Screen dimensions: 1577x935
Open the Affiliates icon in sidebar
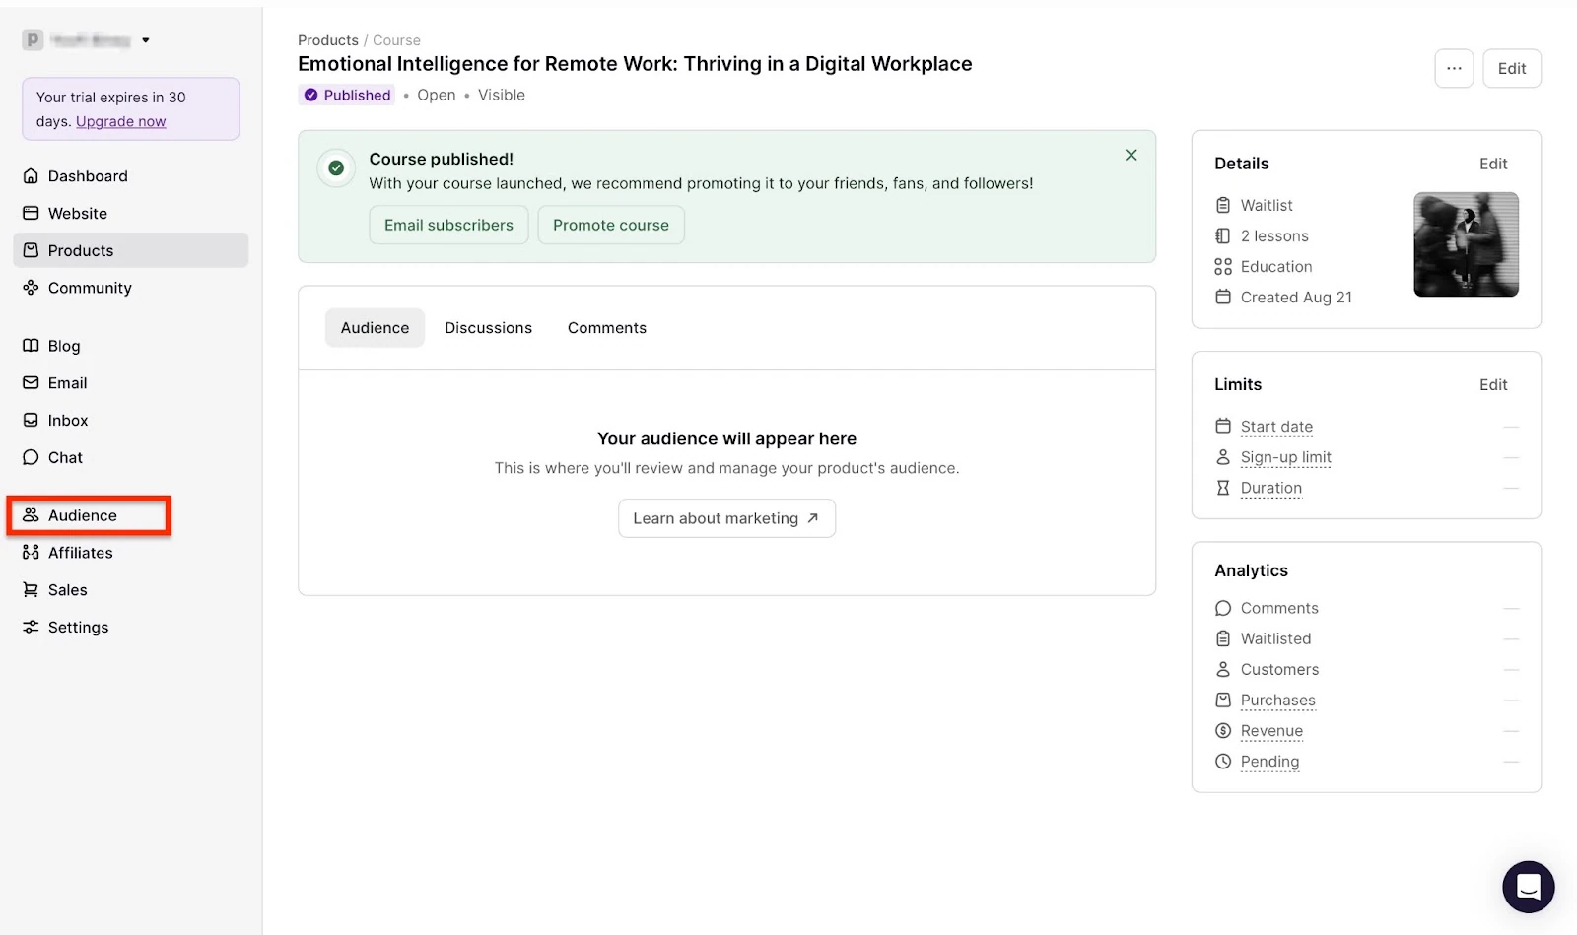[31, 553]
